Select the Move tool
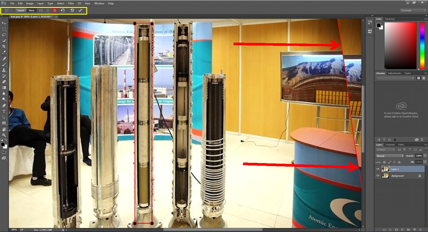 [4, 23]
